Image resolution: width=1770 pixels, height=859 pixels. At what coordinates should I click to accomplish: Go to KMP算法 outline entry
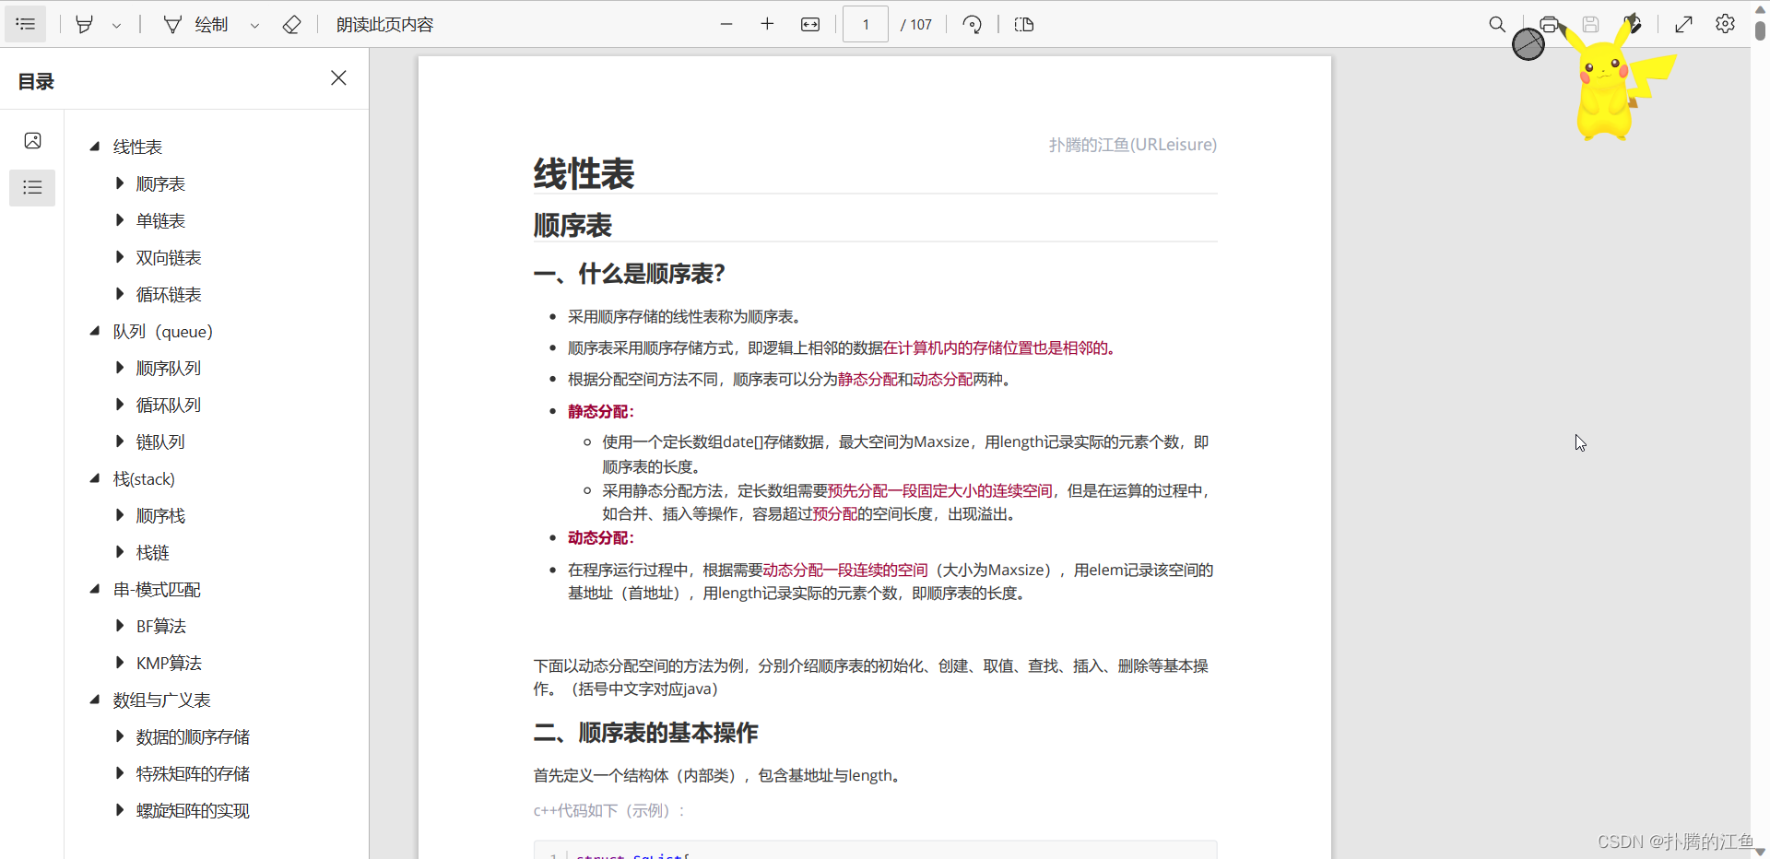pyautogui.click(x=169, y=664)
